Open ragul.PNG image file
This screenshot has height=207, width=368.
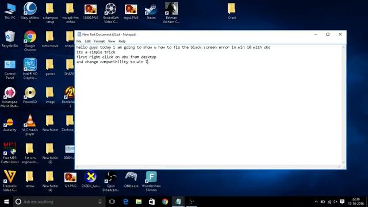tap(131, 11)
